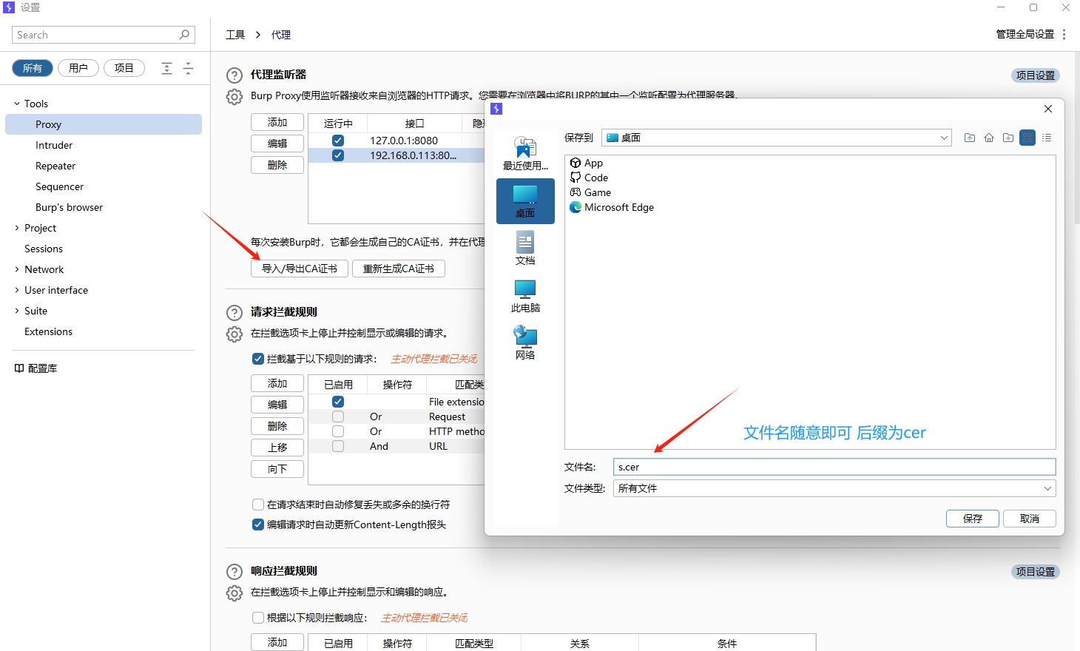Open 管理全局设置 three-dot menu

click(1064, 35)
